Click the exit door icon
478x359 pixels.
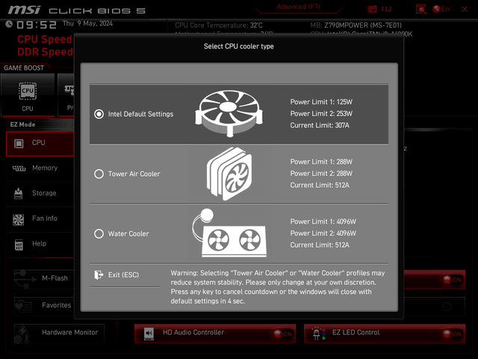pyautogui.click(x=99, y=275)
